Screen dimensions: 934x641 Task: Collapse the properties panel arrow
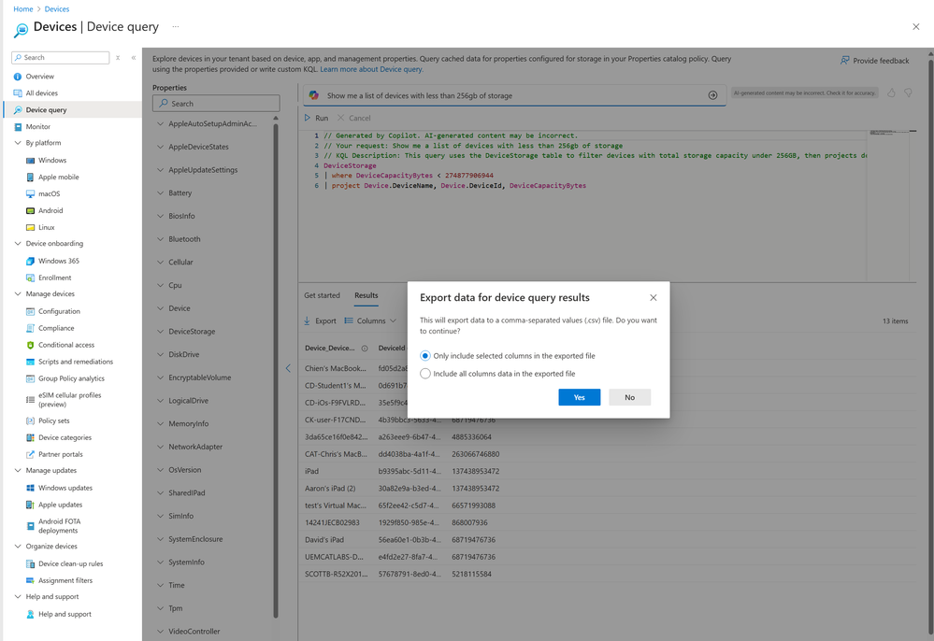point(288,368)
